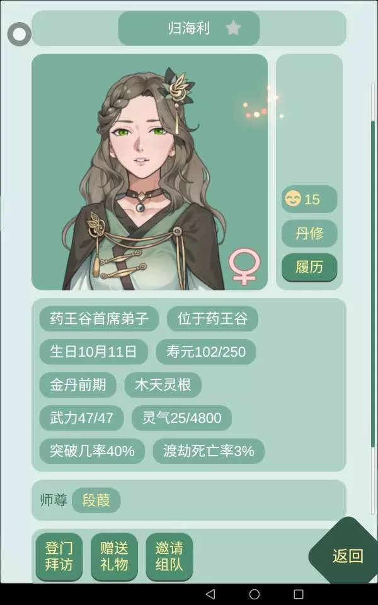
Task: Click the smiley face favorability icon
Action: click(x=293, y=199)
